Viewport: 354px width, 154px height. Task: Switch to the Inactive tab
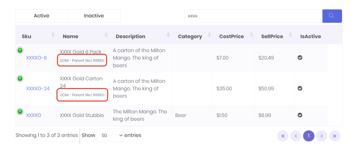(x=94, y=16)
